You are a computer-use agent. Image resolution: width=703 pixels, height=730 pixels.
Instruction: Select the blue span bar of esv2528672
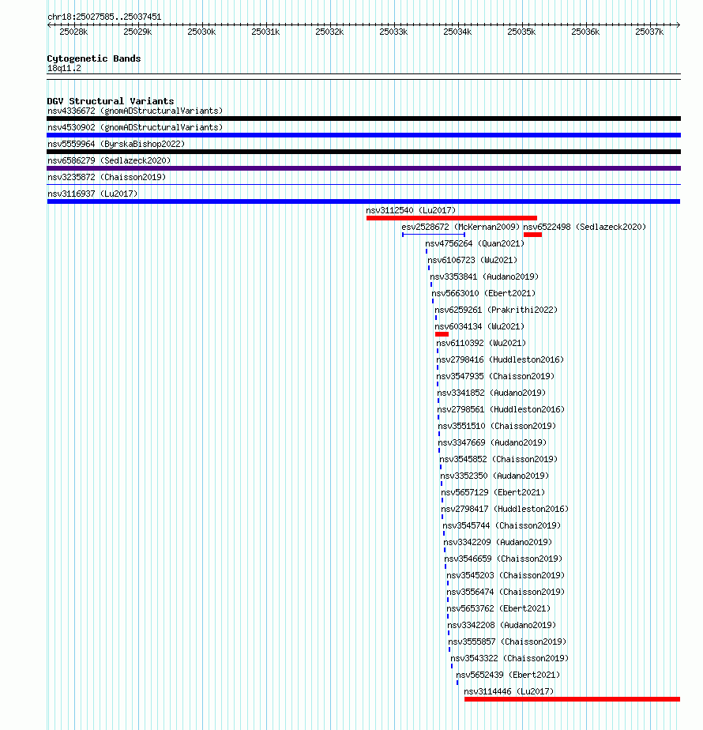[x=434, y=235]
